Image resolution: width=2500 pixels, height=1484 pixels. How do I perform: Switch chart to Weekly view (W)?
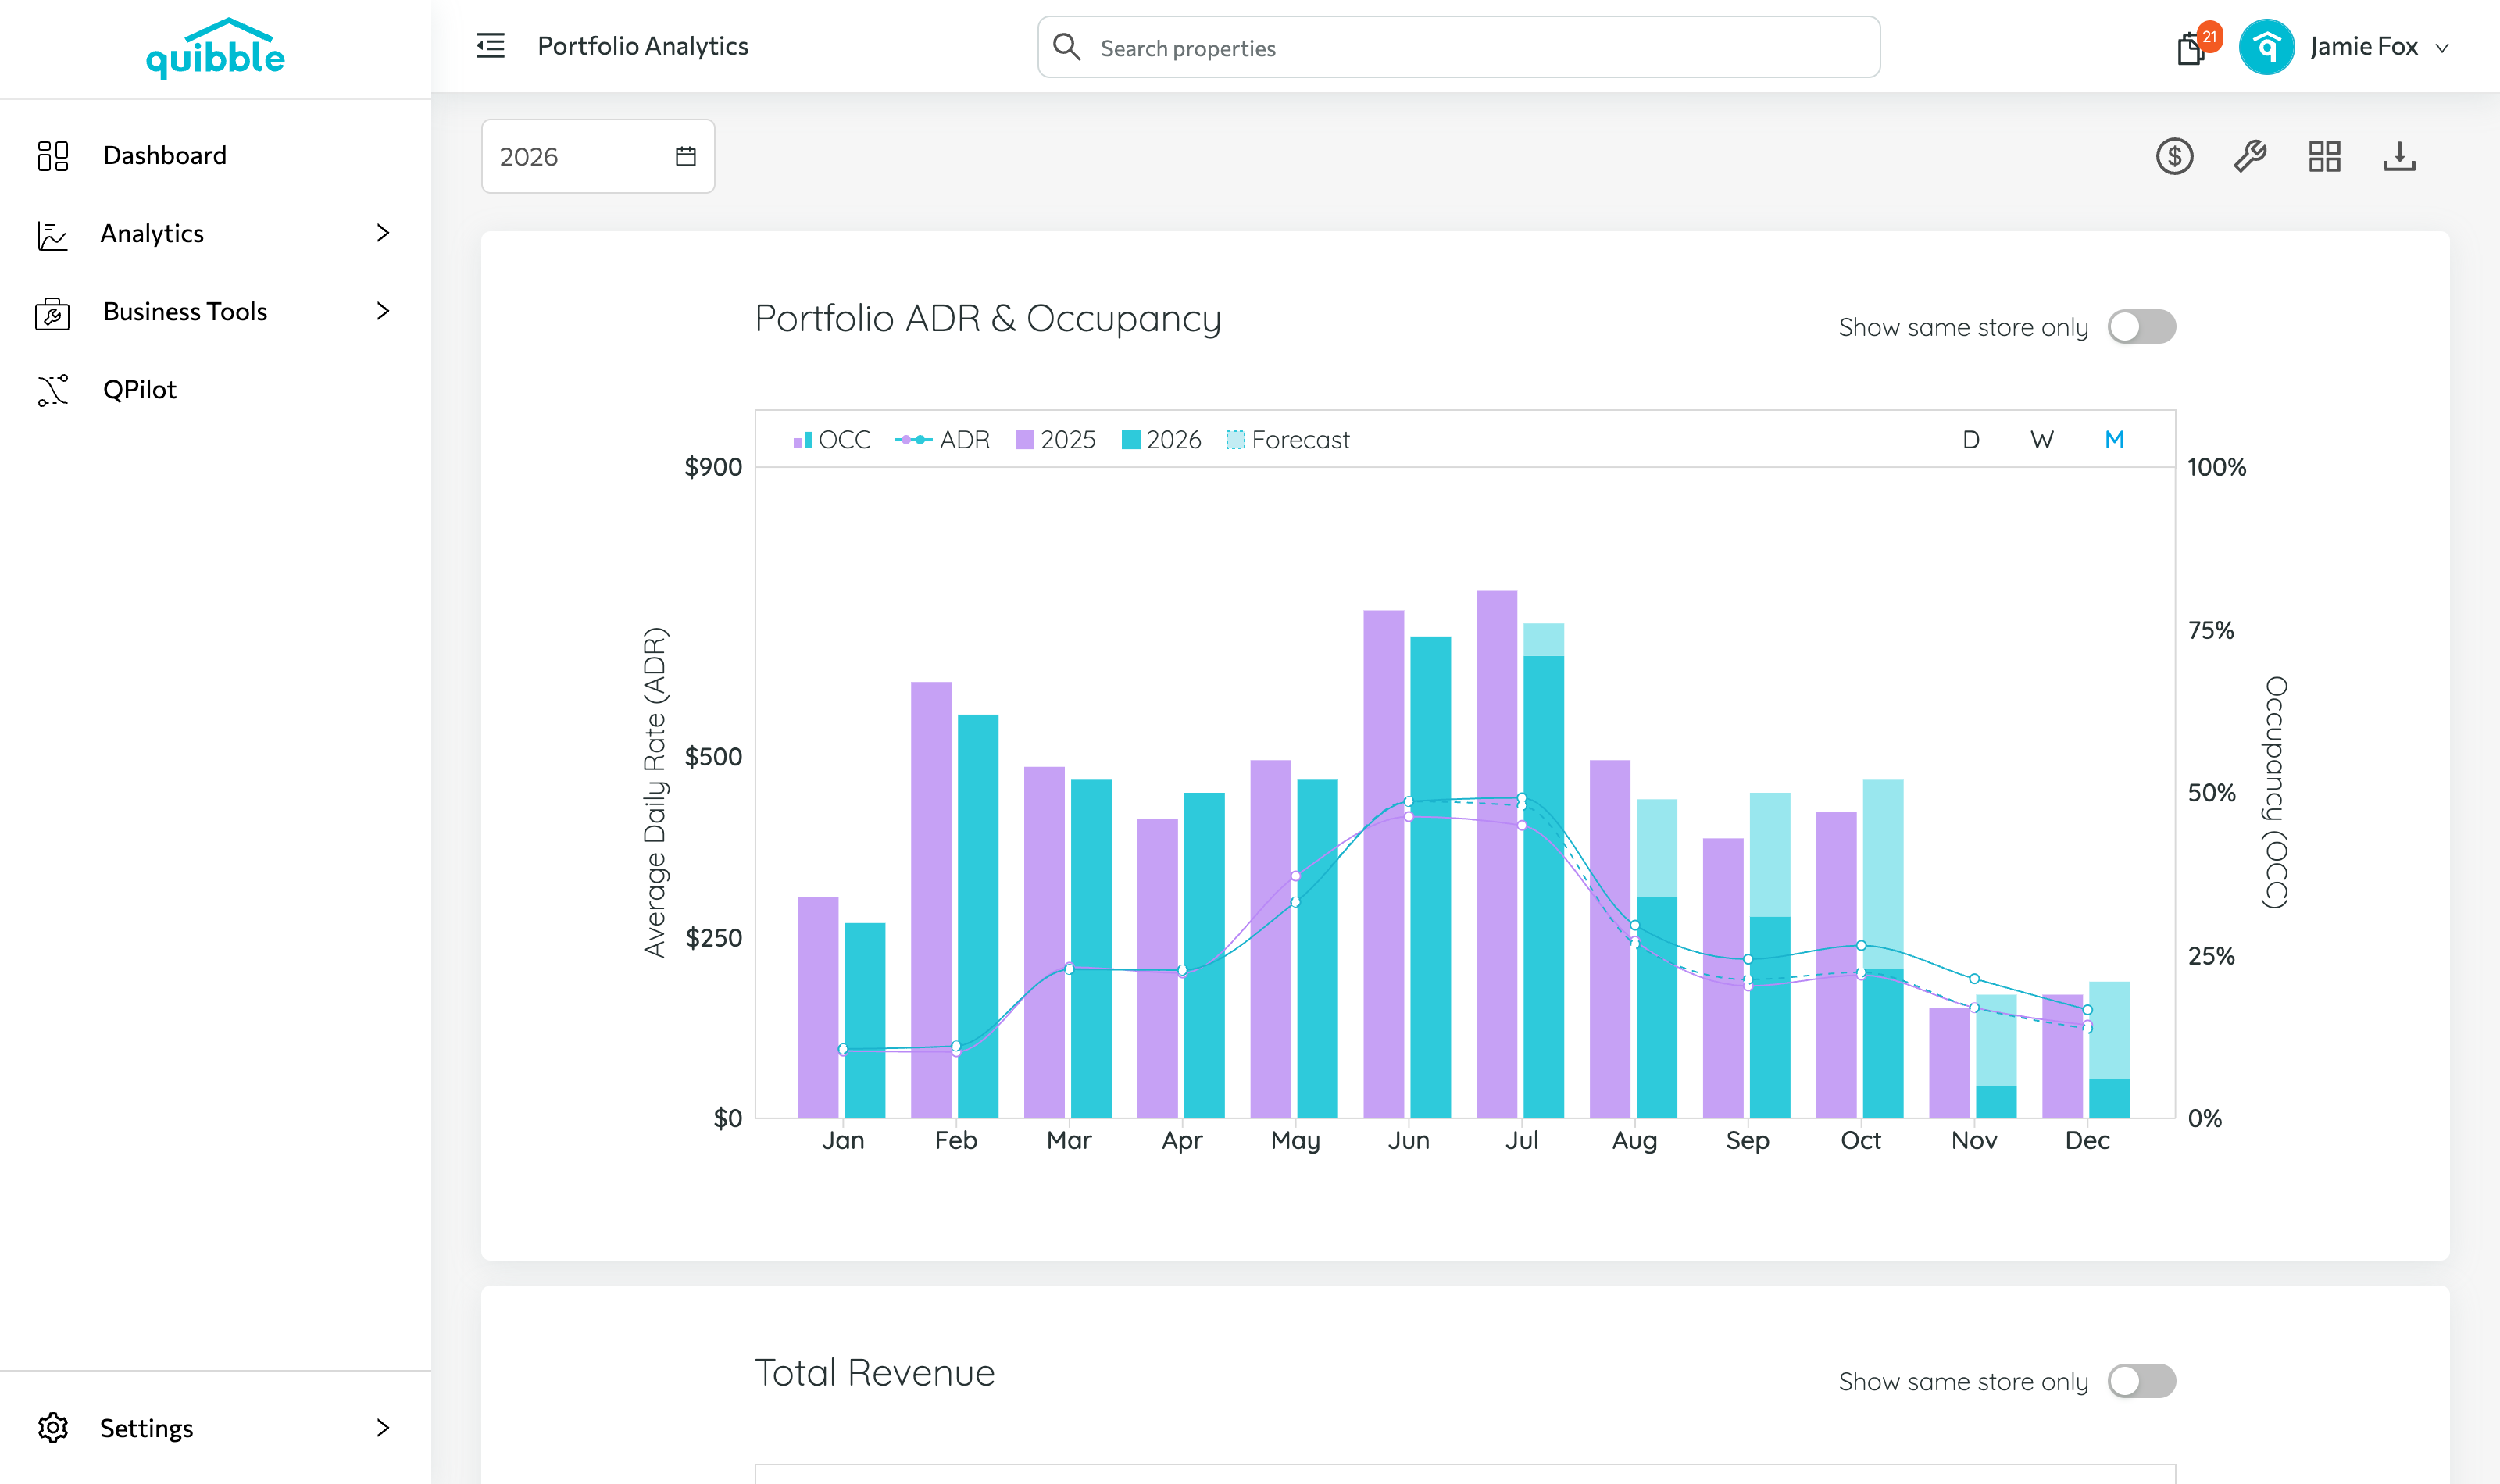tap(2041, 440)
